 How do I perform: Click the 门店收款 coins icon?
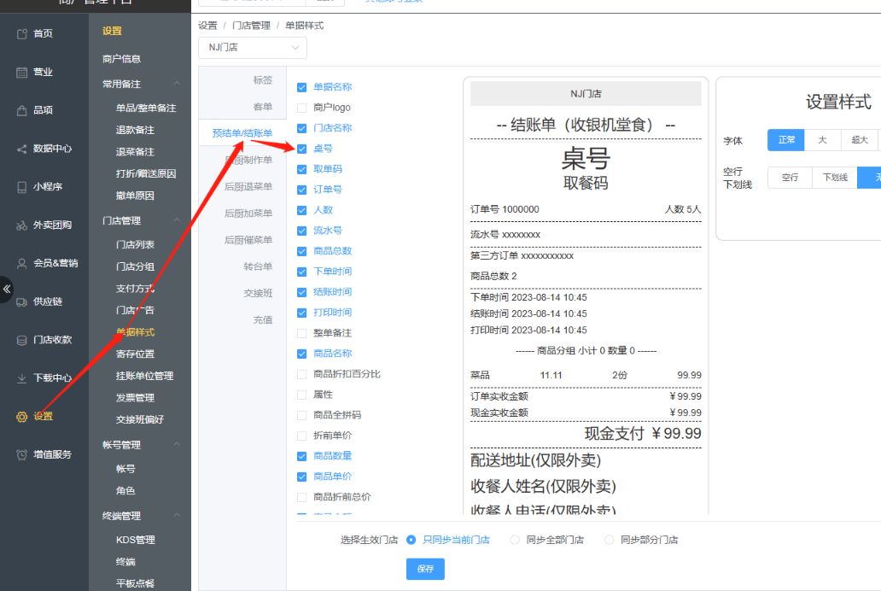click(22, 340)
